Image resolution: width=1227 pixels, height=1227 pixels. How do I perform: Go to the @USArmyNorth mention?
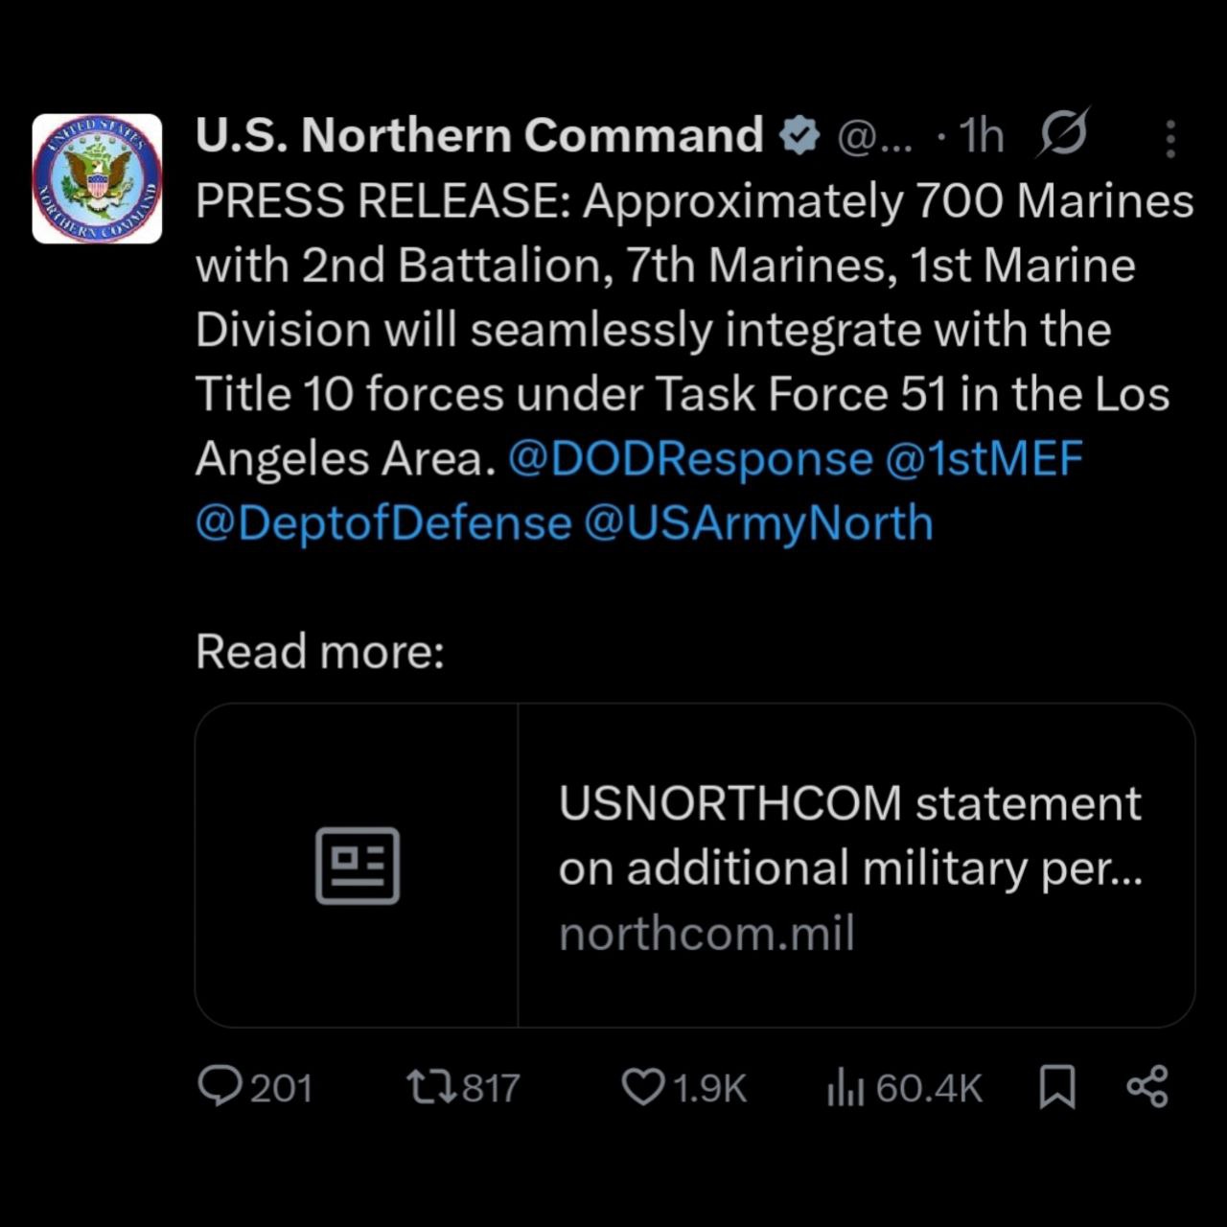[x=757, y=522]
